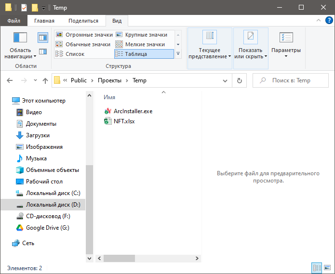The height and width of the screenshot is (274, 335).
Task: Expand the layout gallery more options
Action: pyautogui.click(x=178, y=53)
